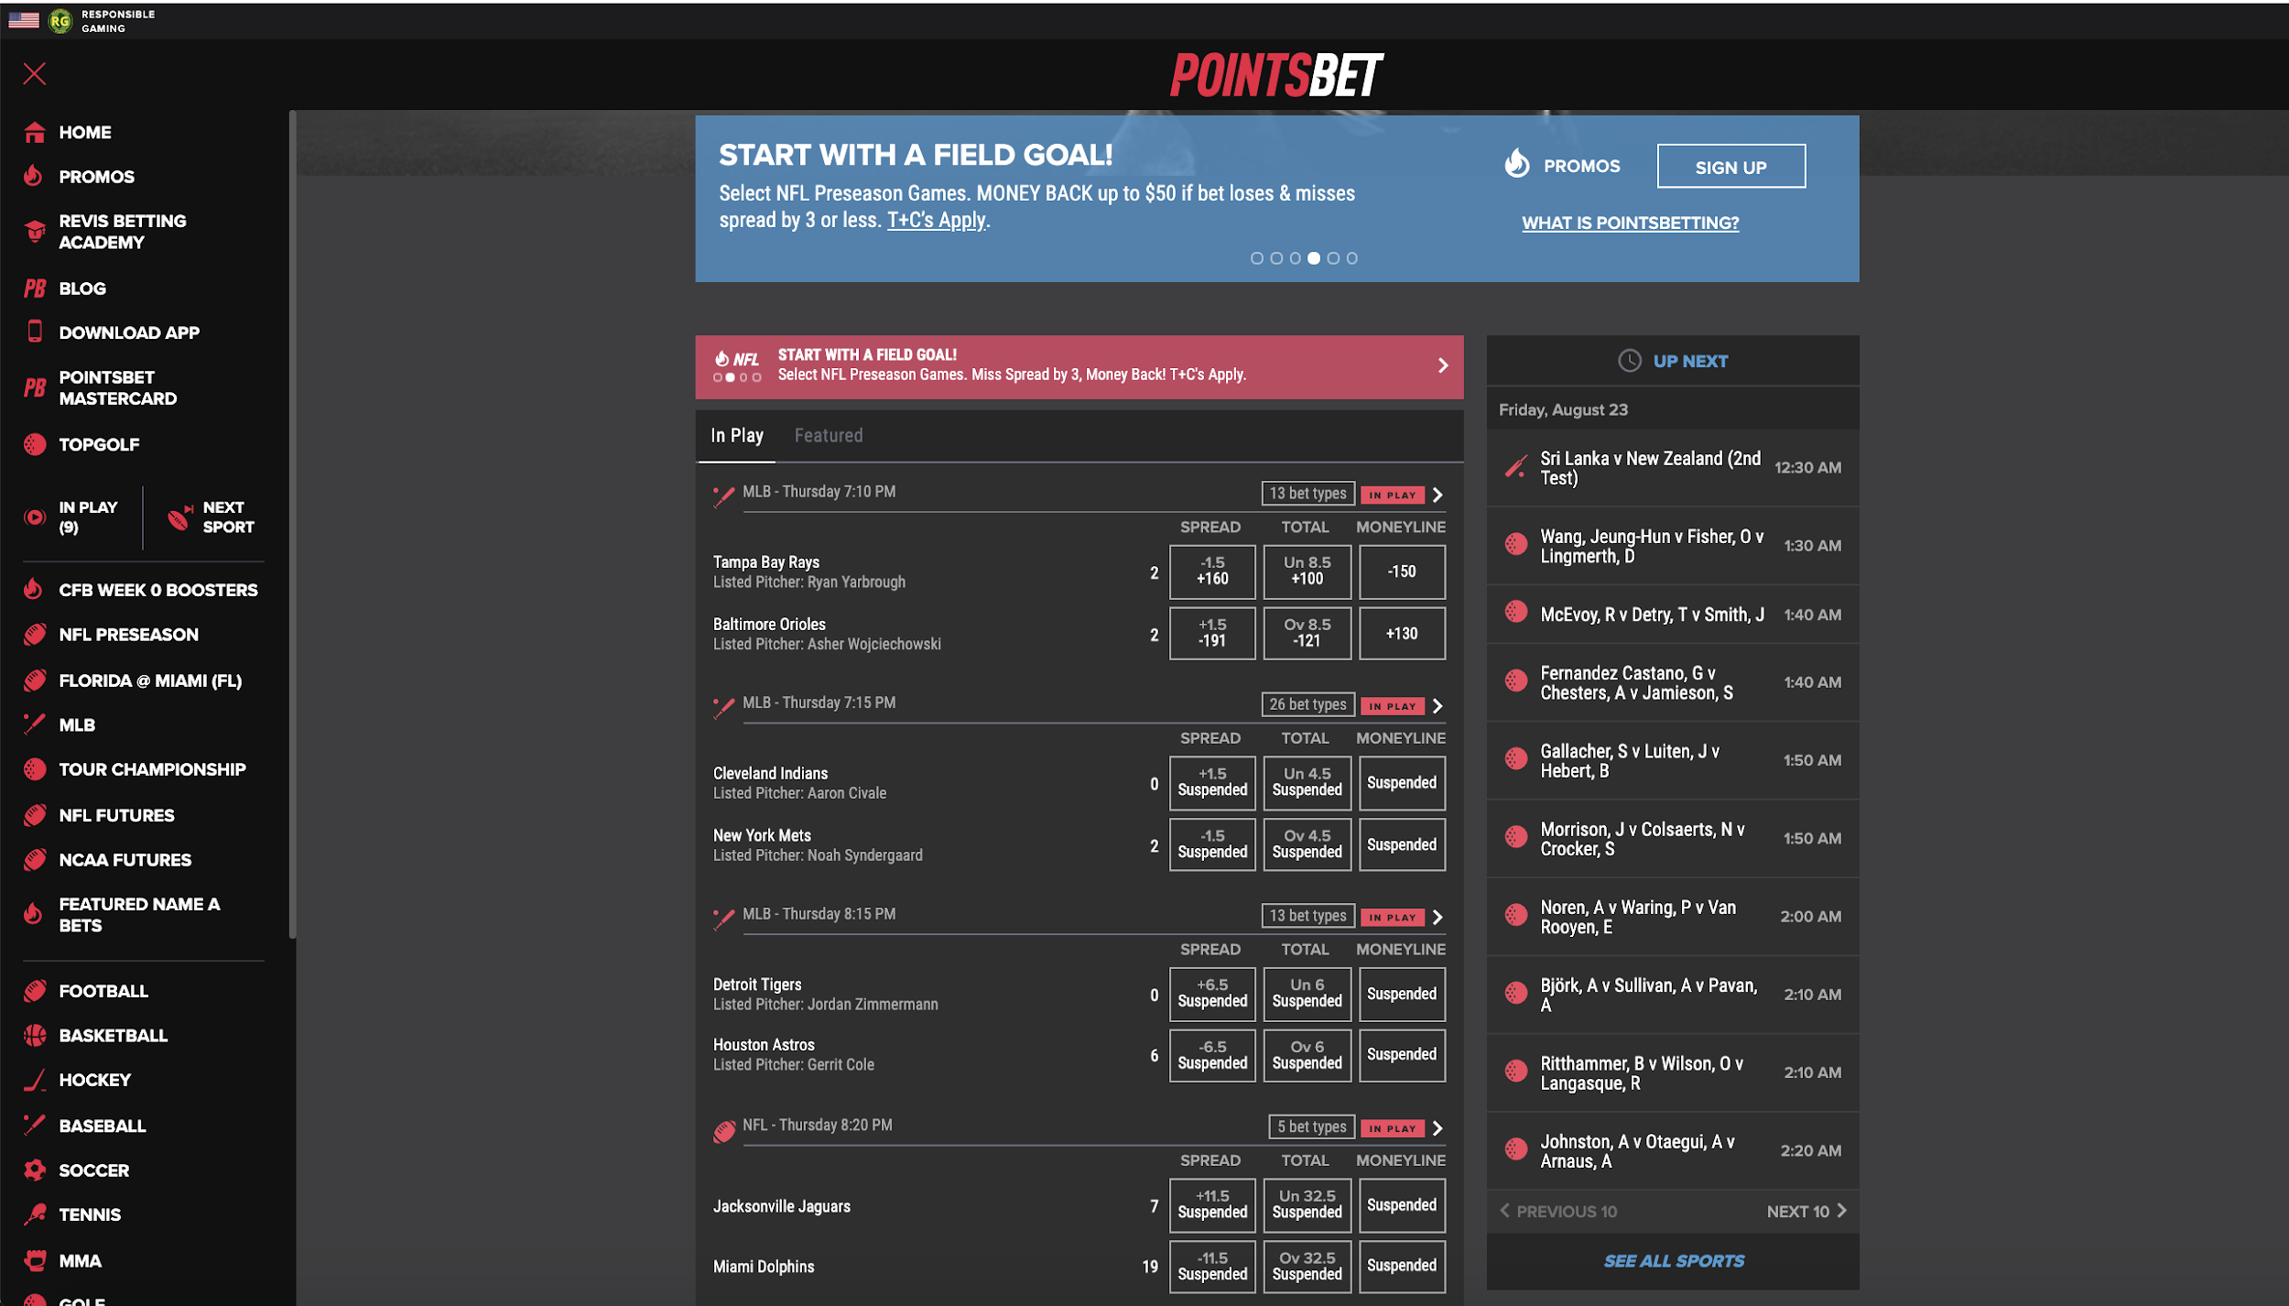Screen dimensions: 2289x1306
Task: Click the Hockey stick icon
Action: pos(35,1081)
